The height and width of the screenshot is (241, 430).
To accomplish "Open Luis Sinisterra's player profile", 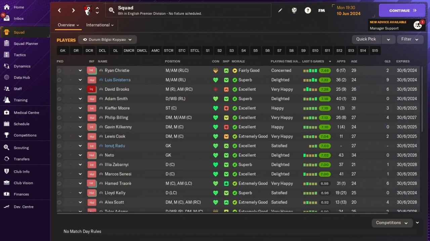I will coord(118,80).
